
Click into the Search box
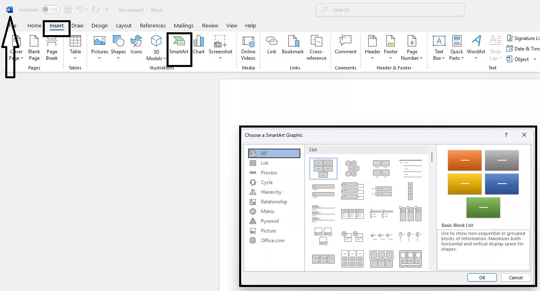pyautogui.click(x=390, y=10)
